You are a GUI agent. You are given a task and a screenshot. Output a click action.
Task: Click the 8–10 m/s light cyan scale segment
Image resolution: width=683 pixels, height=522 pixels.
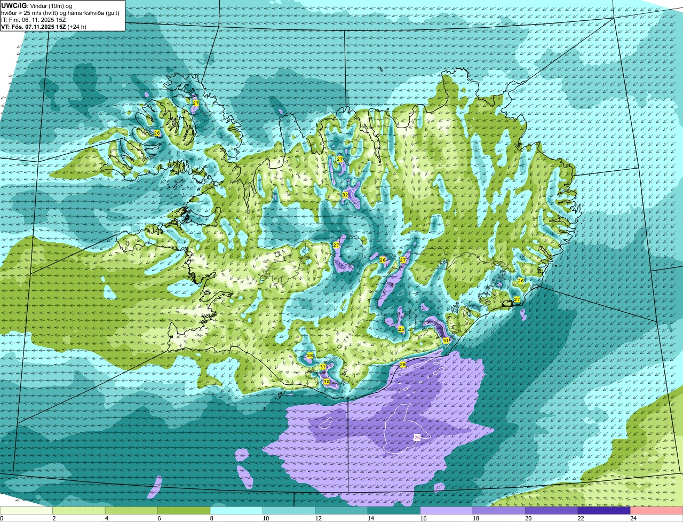[236, 511]
